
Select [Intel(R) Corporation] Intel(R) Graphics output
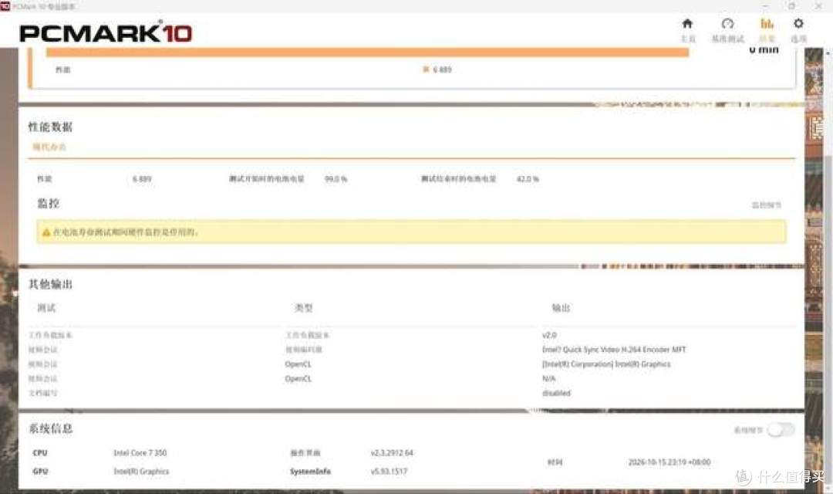(606, 364)
